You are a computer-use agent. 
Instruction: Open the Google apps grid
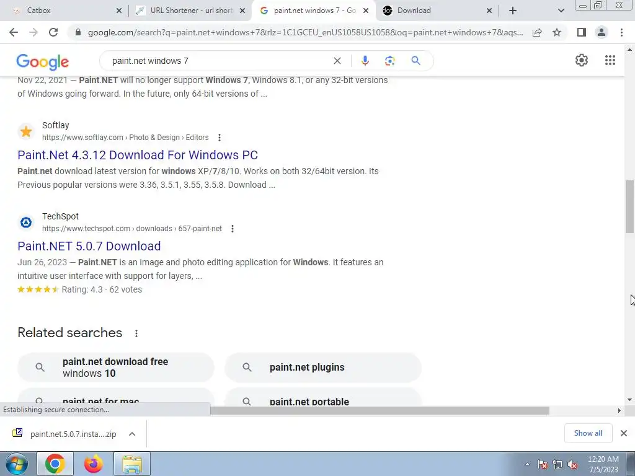tap(610, 60)
